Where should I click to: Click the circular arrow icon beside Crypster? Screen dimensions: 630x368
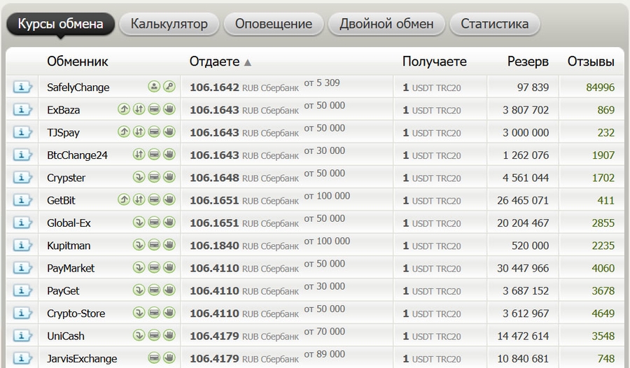[139, 177]
